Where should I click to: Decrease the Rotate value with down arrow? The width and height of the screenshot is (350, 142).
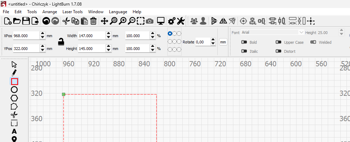[212, 44]
